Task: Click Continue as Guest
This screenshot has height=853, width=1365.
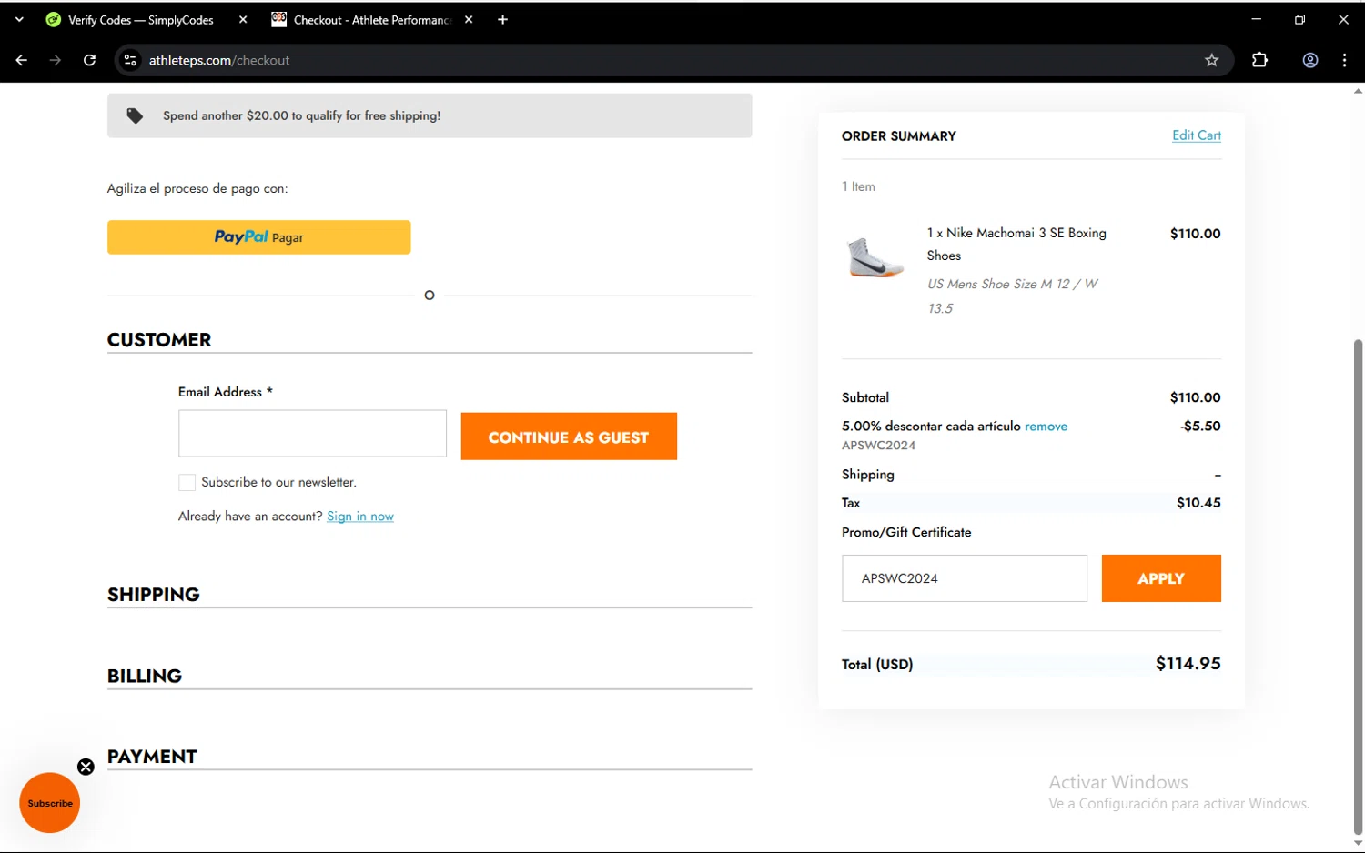Action: [569, 437]
